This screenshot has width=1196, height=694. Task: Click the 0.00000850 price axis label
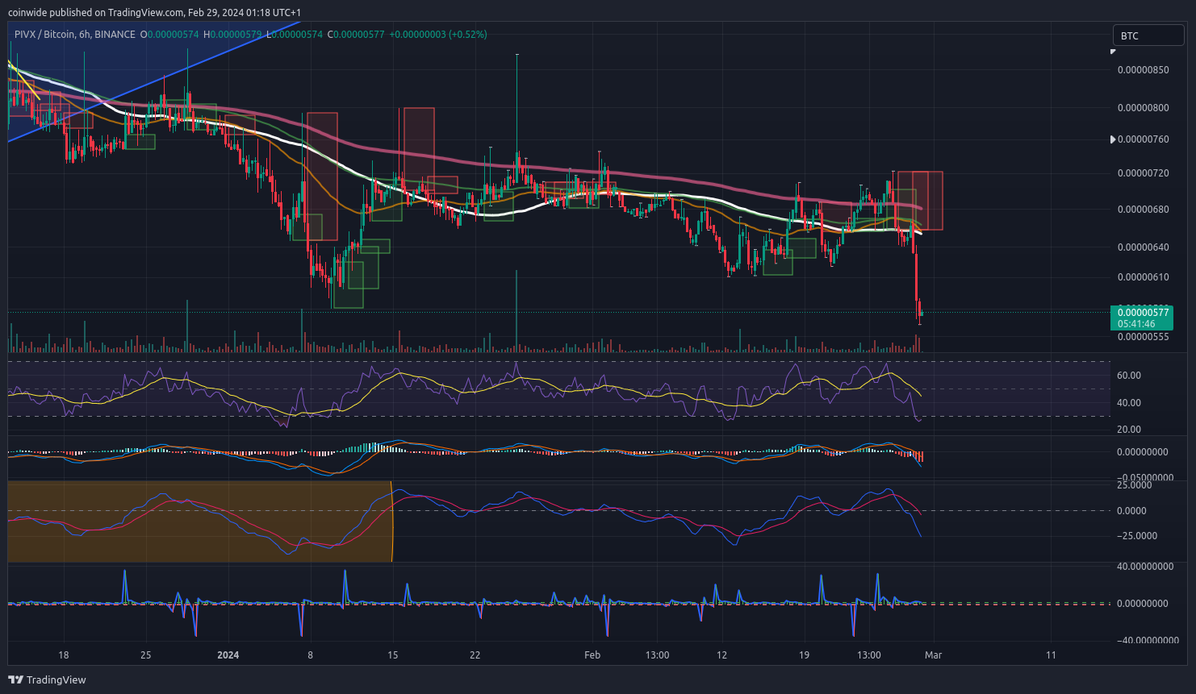(x=1143, y=70)
